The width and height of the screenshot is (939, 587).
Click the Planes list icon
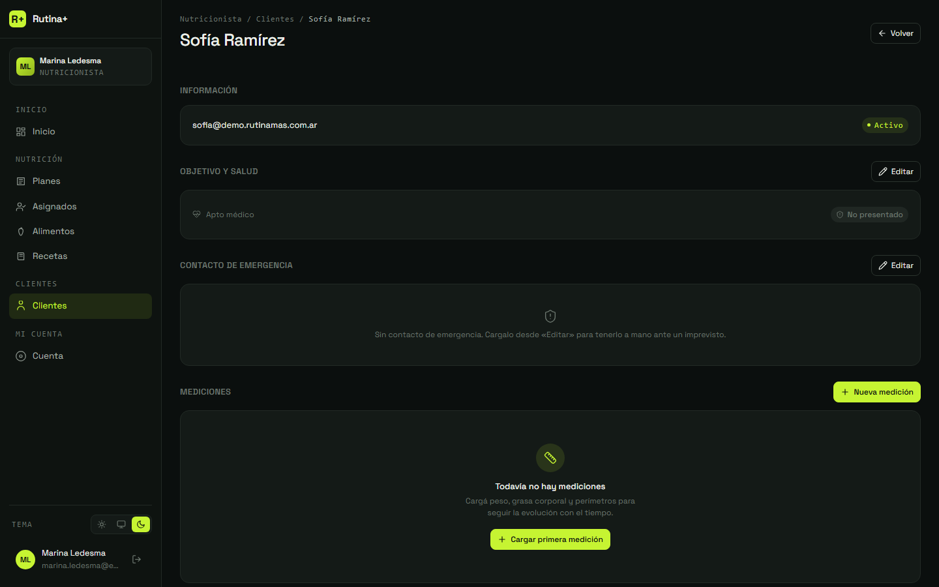point(21,181)
